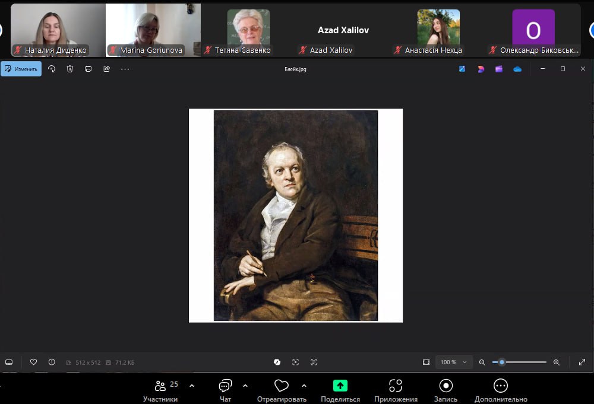This screenshot has height=404, width=594.
Task: Print the image using the printer icon
Action: (x=88, y=69)
